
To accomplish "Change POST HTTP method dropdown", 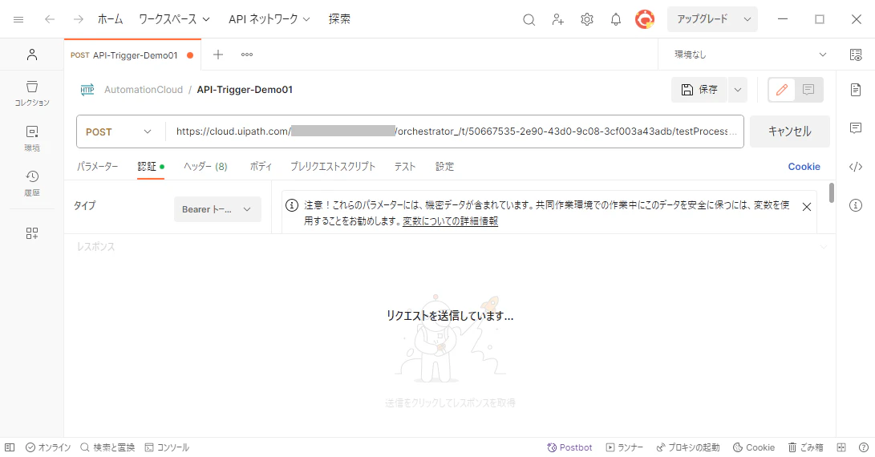I will [x=119, y=131].
